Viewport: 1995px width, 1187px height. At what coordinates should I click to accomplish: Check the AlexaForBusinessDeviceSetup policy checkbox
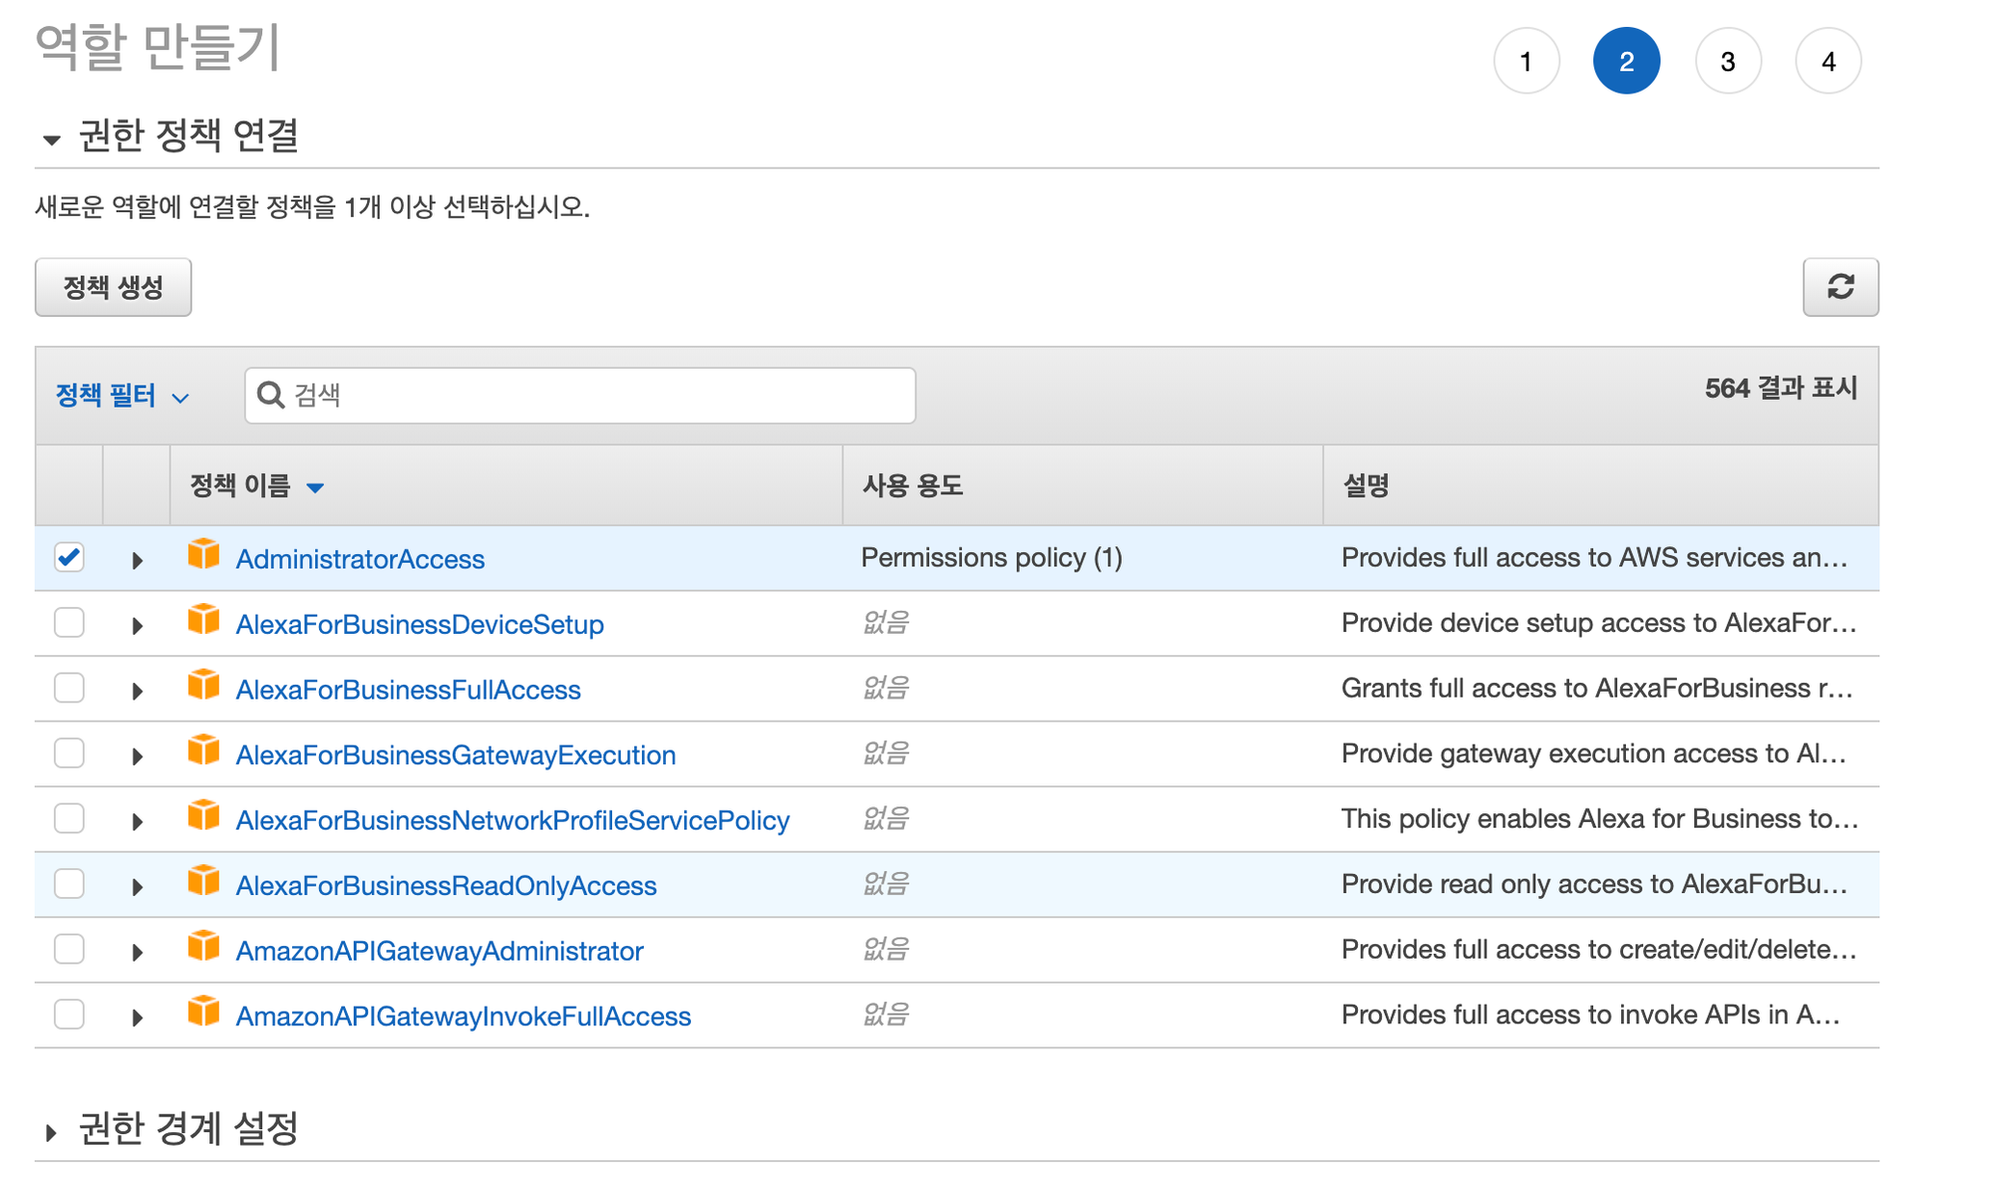tap(69, 623)
